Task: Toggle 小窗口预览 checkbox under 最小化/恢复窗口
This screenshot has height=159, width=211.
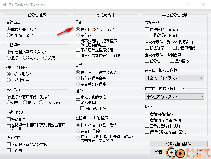Action: pyautogui.click(x=175, y=47)
